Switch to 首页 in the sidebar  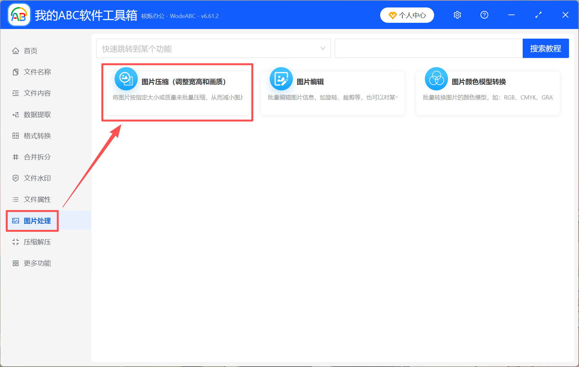[30, 51]
